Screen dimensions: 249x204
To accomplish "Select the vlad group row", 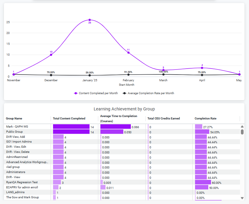I will tap(122, 167).
